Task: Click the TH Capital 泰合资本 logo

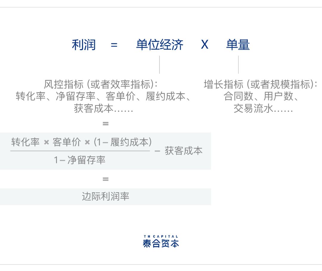Action: pos(161,242)
